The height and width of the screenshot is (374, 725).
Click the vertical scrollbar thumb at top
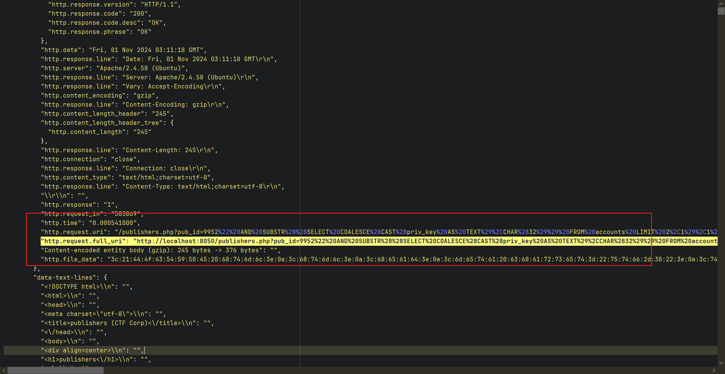coord(721,11)
